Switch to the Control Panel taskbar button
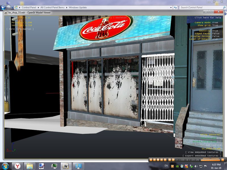 click(x=78, y=166)
